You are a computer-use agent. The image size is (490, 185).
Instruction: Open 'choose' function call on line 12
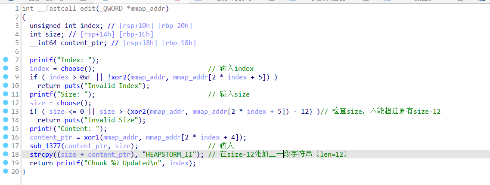68,103
